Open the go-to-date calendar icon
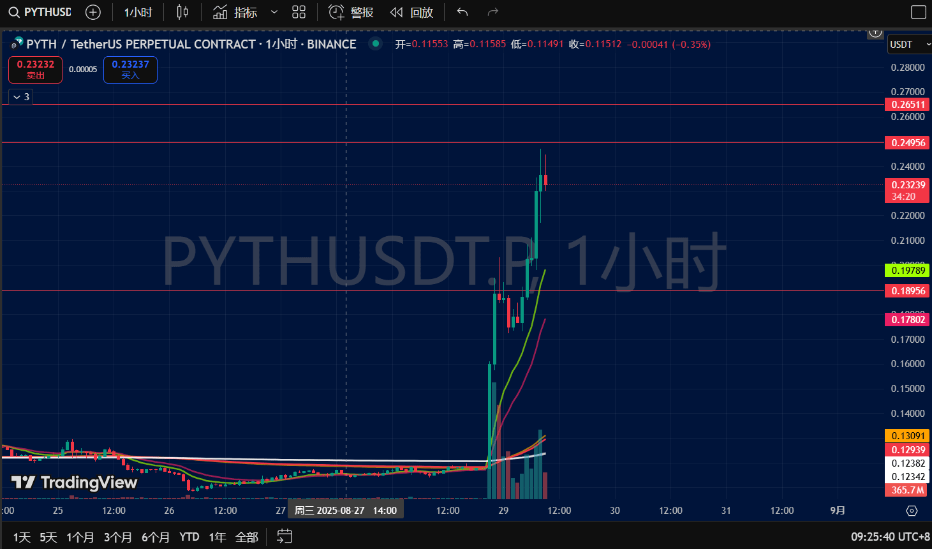Image resolution: width=932 pixels, height=549 pixels. pyautogui.click(x=285, y=537)
